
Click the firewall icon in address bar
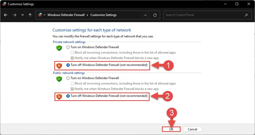[x=40, y=15]
